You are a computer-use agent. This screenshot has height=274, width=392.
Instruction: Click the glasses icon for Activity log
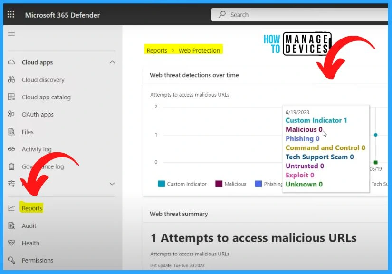(x=11, y=149)
